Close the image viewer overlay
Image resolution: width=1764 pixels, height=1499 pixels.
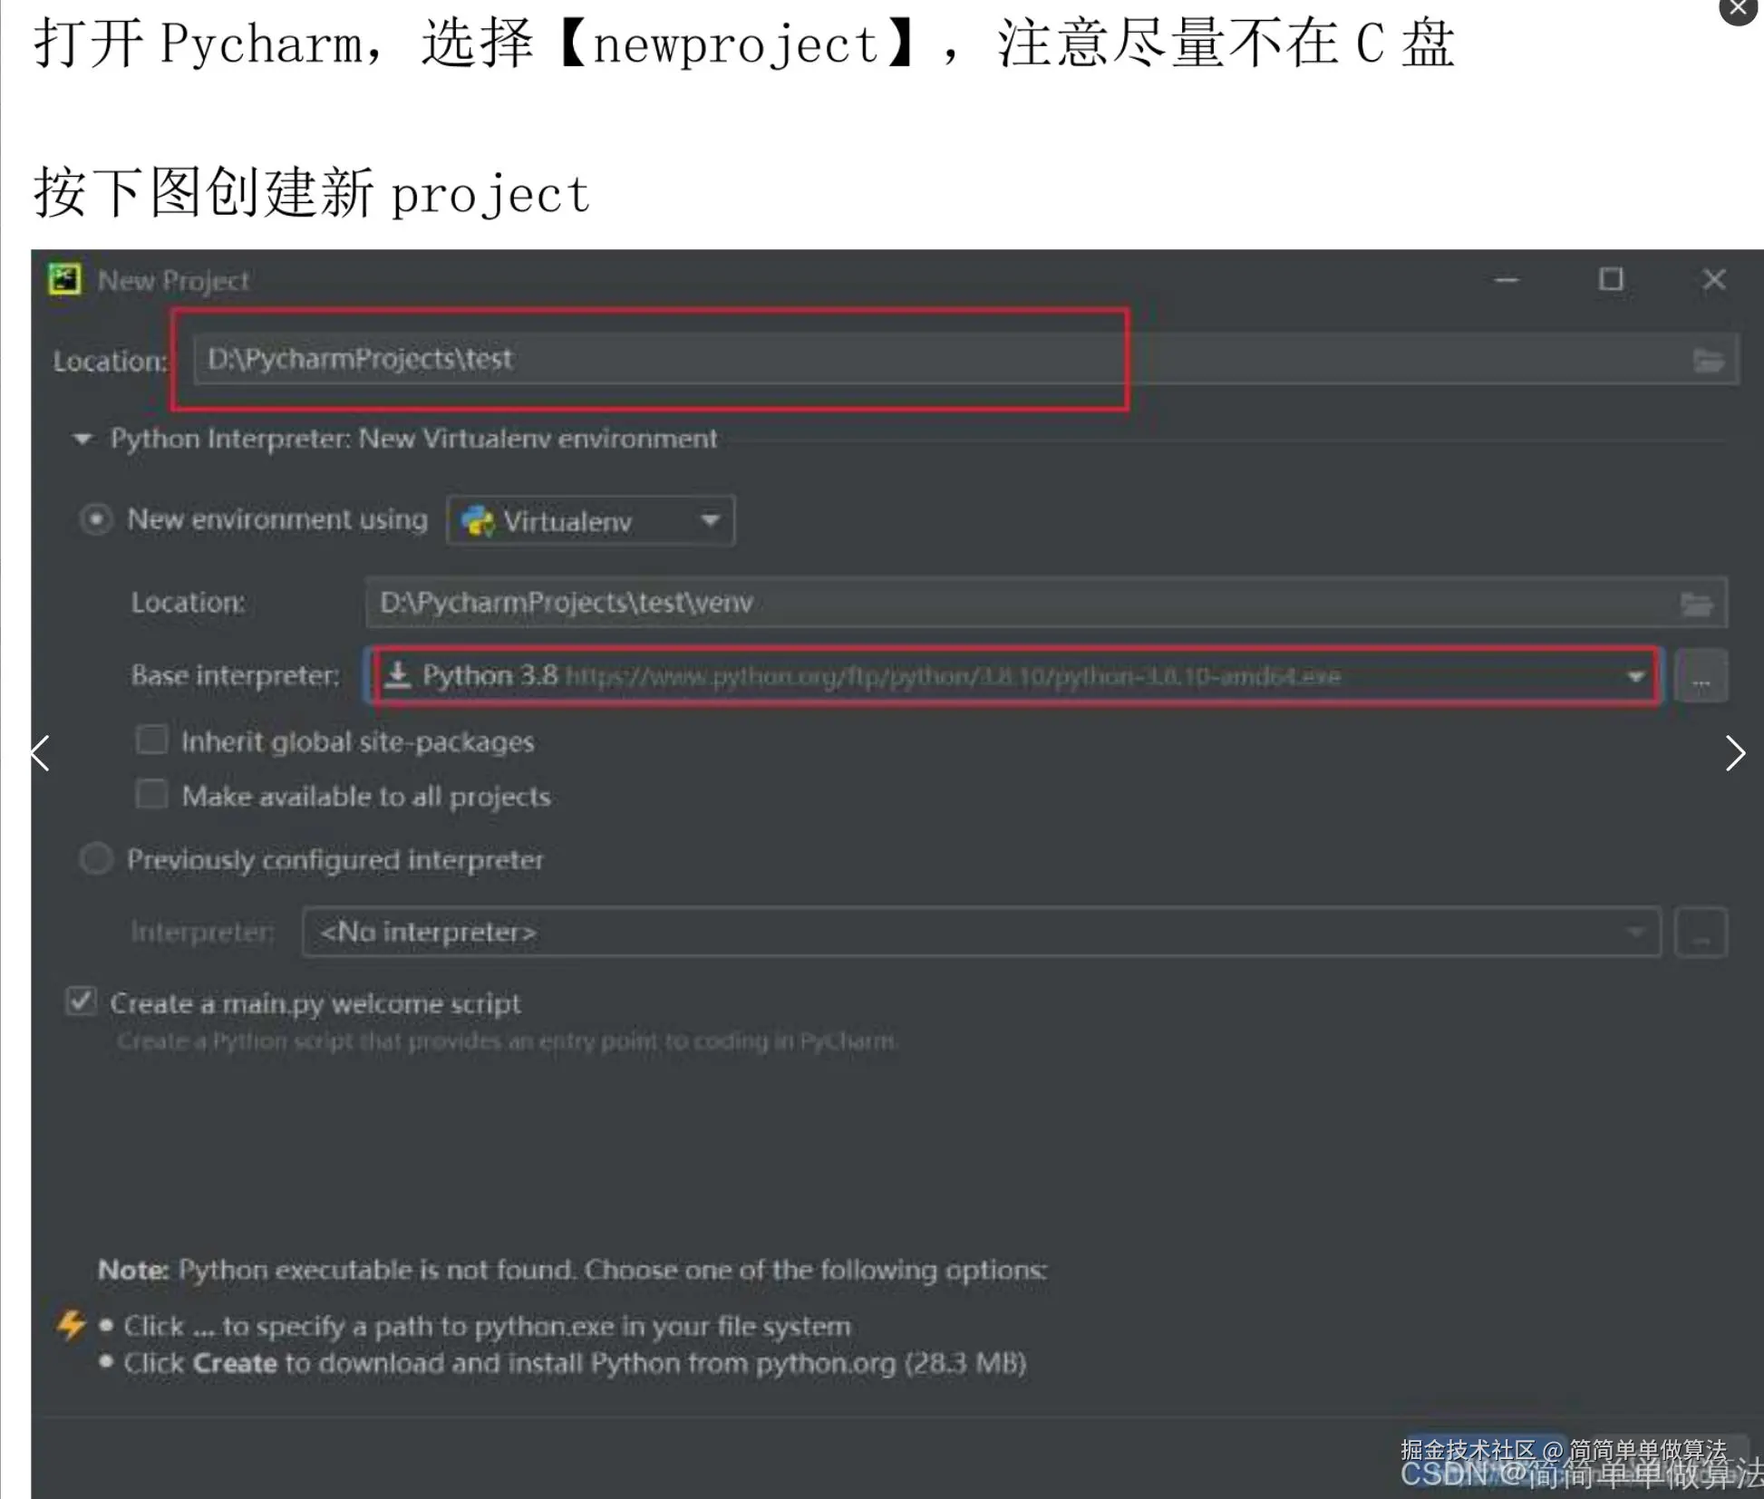[x=1738, y=9]
